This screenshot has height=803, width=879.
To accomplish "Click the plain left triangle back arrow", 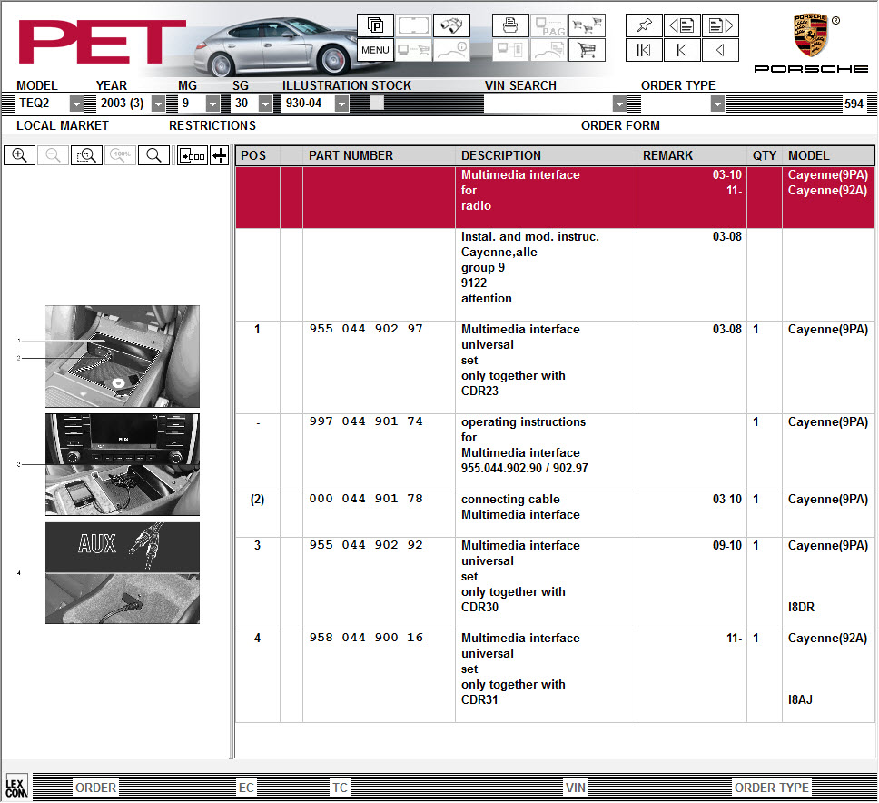I will tap(720, 49).
